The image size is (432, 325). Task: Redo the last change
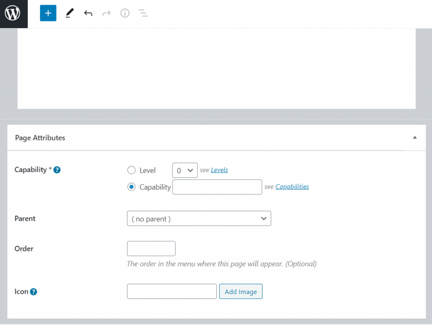pos(106,13)
